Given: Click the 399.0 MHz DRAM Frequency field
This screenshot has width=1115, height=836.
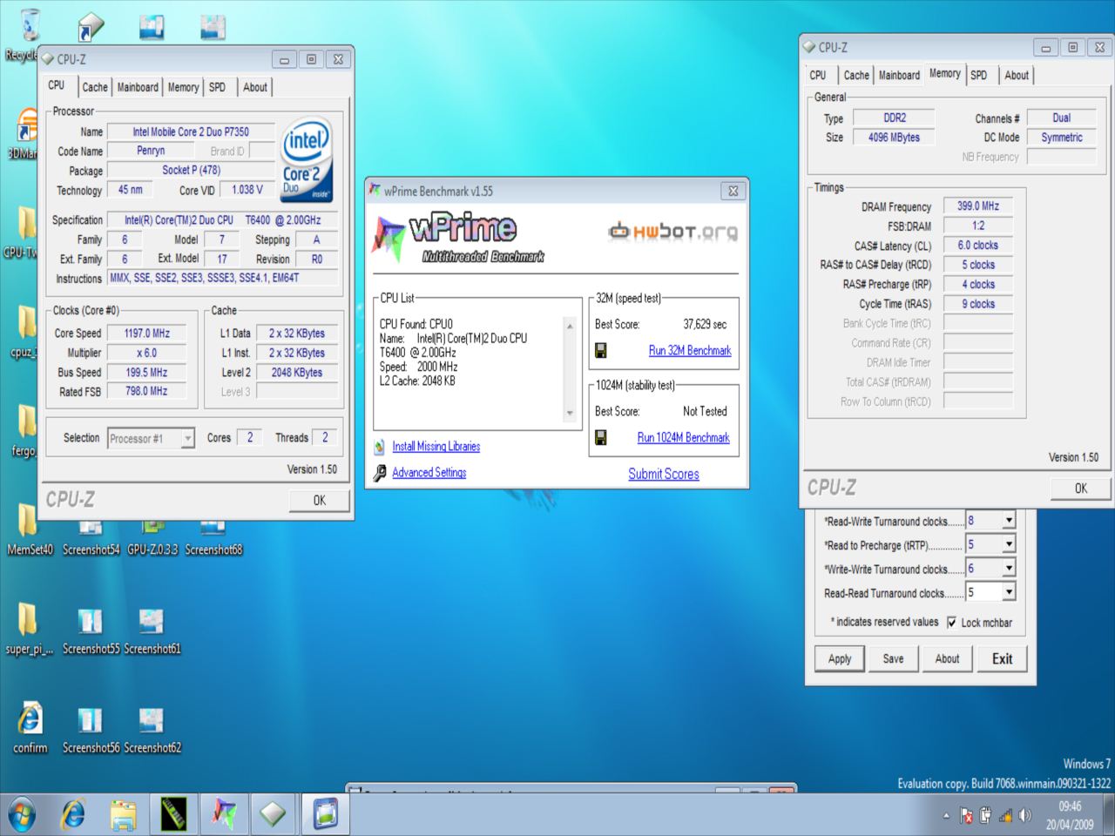Looking at the screenshot, I should click(x=978, y=206).
